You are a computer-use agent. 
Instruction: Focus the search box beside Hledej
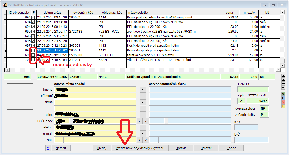tap(81, 148)
